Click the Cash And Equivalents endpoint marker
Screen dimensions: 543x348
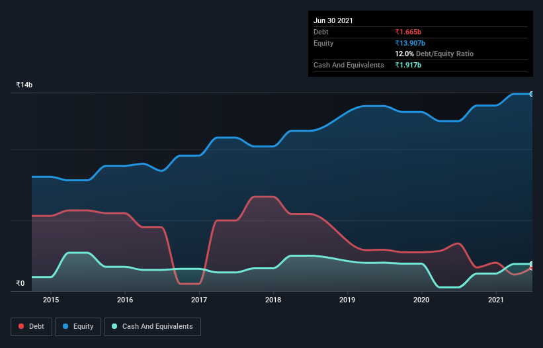(x=532, y=264)
